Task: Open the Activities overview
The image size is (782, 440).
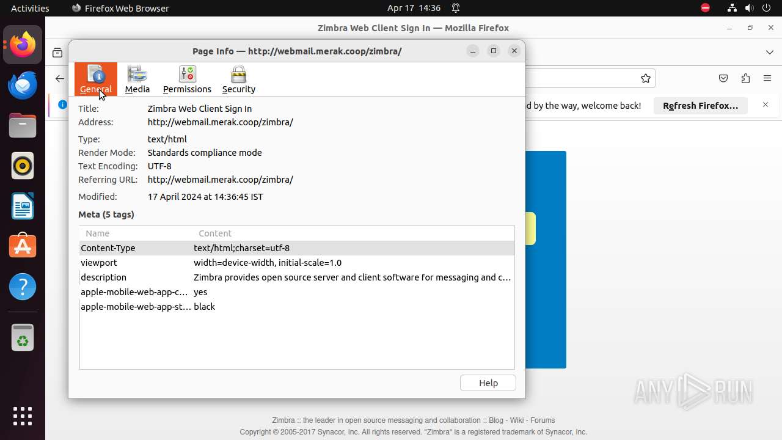Action: tap(30, 8)
